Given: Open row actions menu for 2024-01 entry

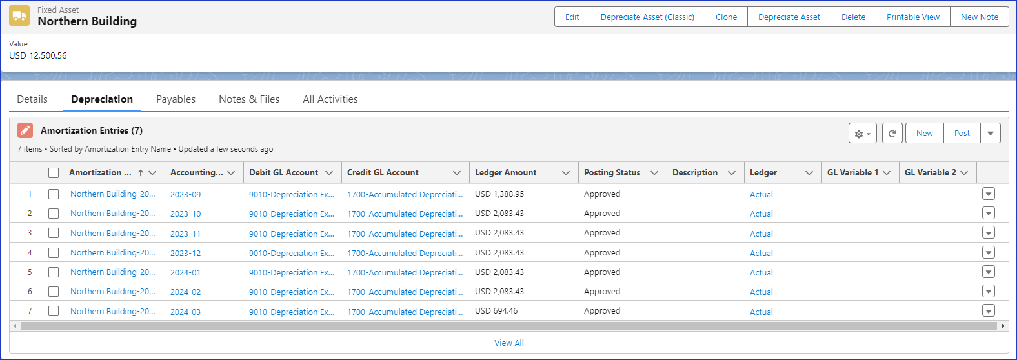Looking at the screenshot, I should (x=988, y=272).
